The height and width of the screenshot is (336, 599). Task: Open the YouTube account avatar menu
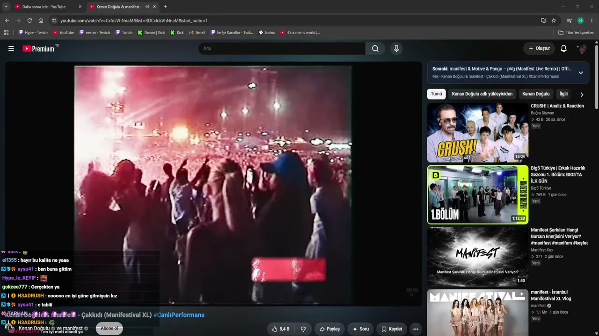click(582, 49)
